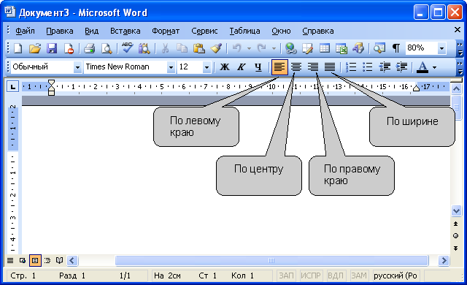The image size is (467, 285).
Task: Toggle paragraph marks ¶ display
Action: tap(395, 48)
